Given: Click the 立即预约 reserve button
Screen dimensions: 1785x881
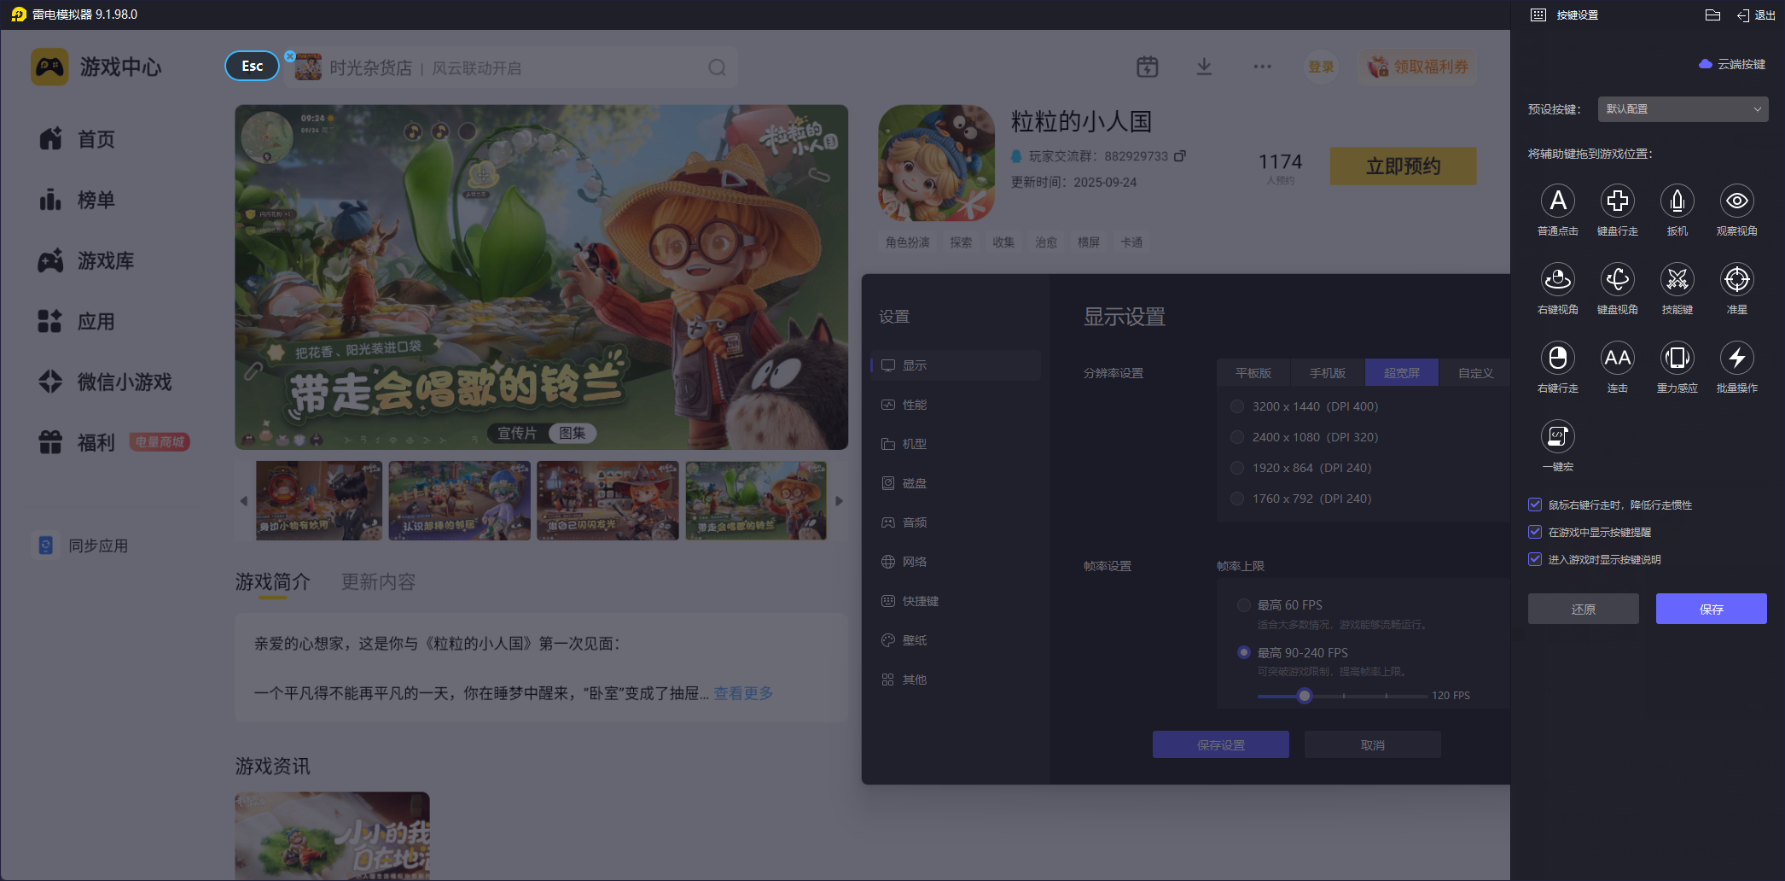Looking at the screenshot, I should (x=1403, y=166).
